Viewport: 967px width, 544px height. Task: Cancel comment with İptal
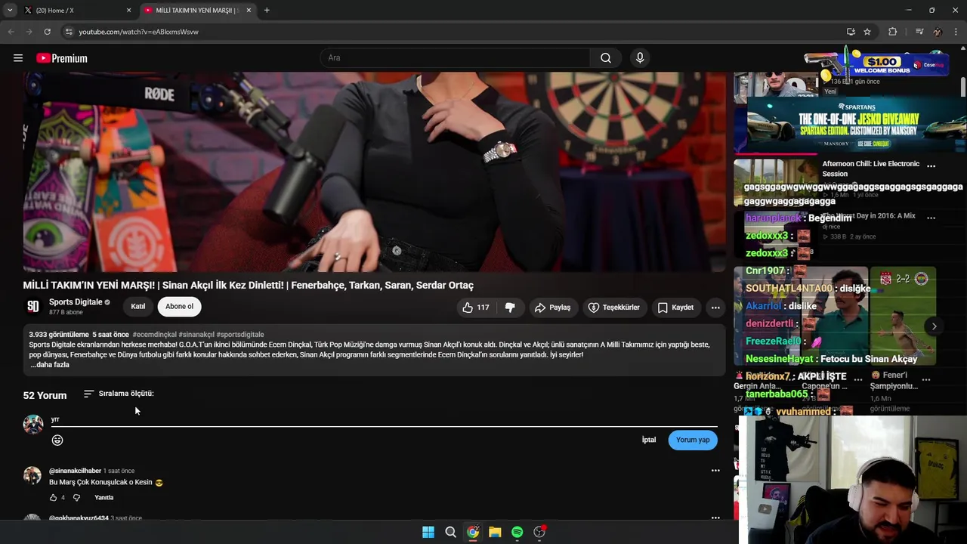click(x=649, y=440)
